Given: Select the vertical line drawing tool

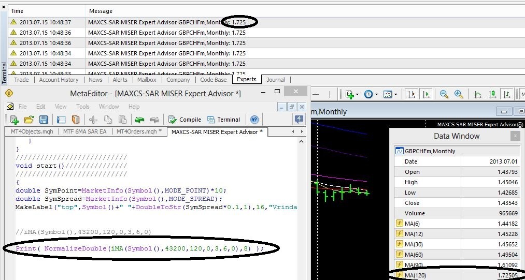Looking at the screenshot, I should tap(330, 95).
